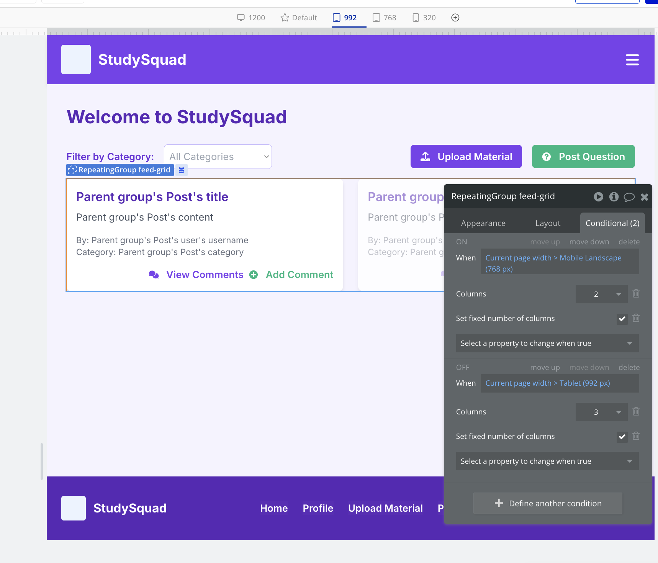Click the hamburger menu icon in header
Viewport: 658px width, 563px height.
coord(632,60)
